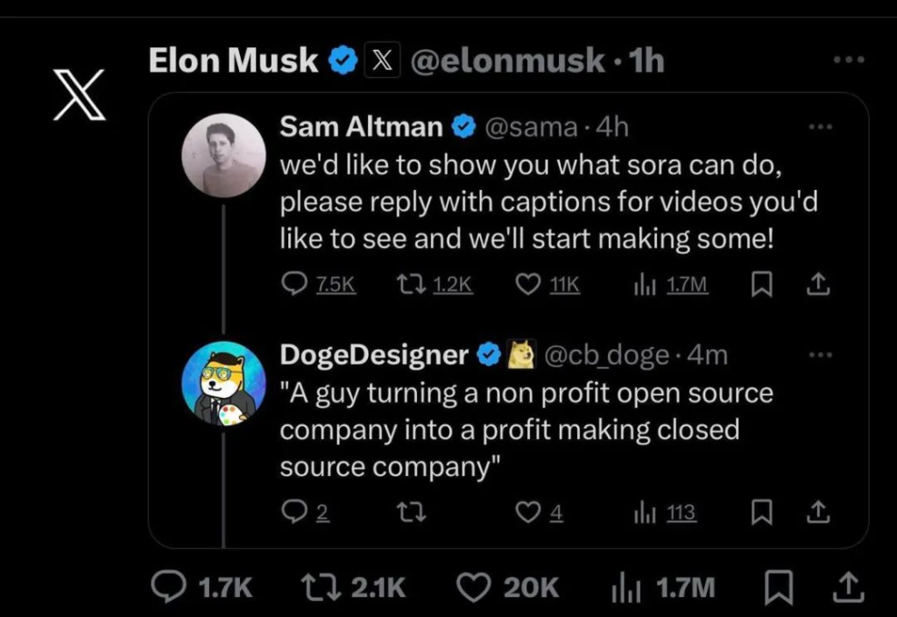Share Elon Musk's post

[849, 585]
